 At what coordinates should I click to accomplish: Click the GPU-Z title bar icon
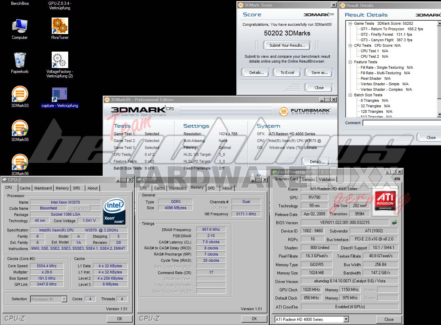(x=274, y=172)
